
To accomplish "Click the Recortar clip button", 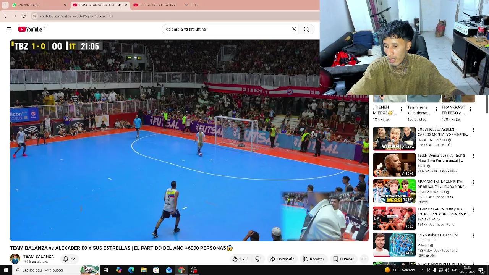I will (x=313, y=259).
